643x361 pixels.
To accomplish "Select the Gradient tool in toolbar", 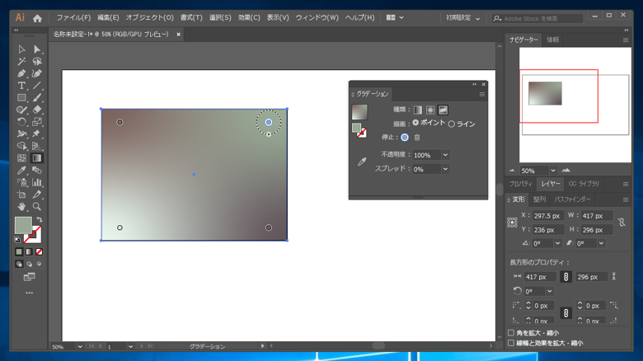I will (37, 158).
